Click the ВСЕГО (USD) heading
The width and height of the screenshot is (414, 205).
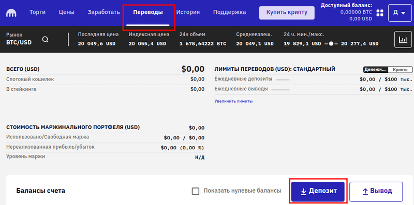tap(23, 70)
